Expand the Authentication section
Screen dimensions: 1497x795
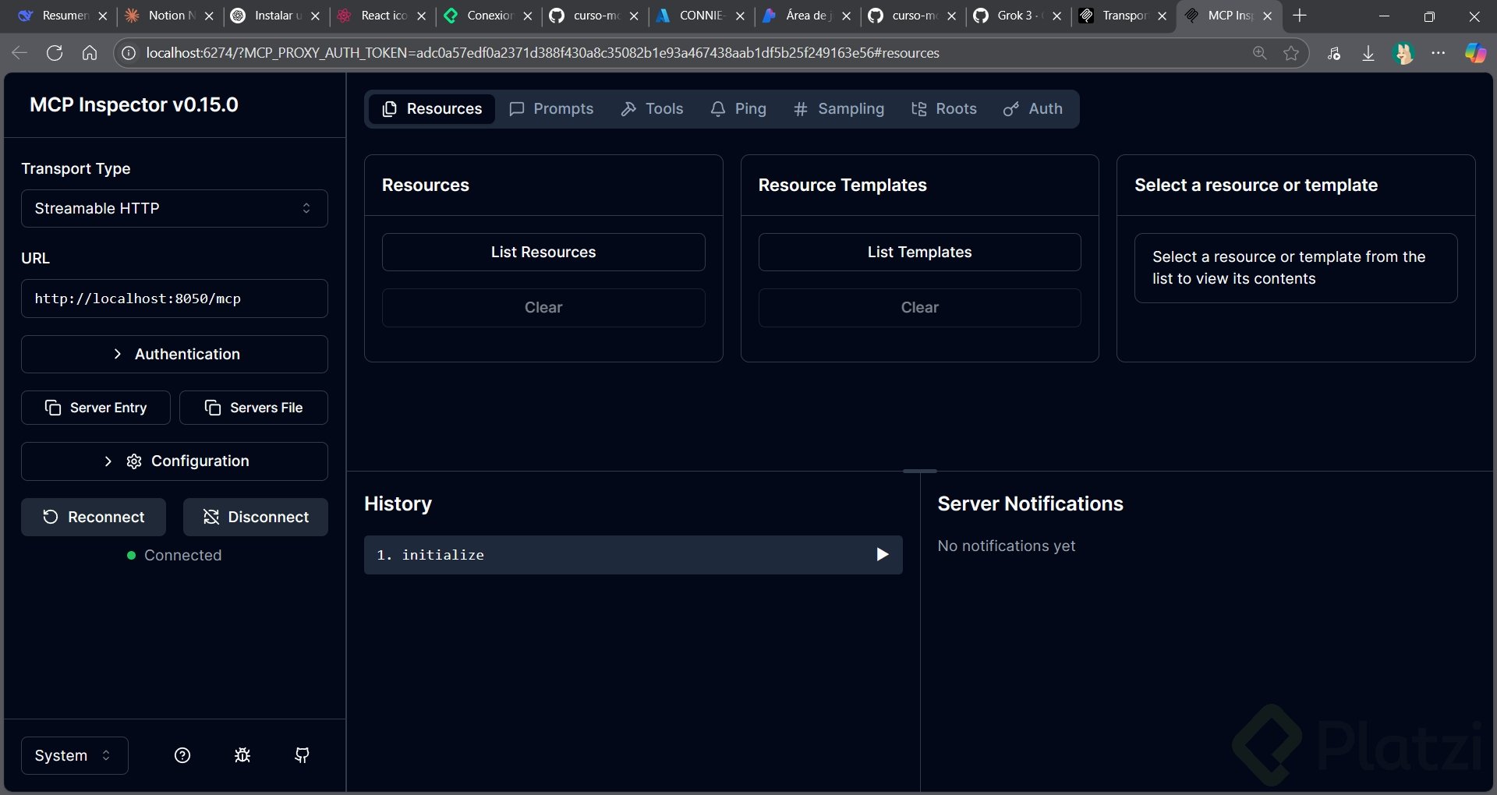click(x=174, y=354)
